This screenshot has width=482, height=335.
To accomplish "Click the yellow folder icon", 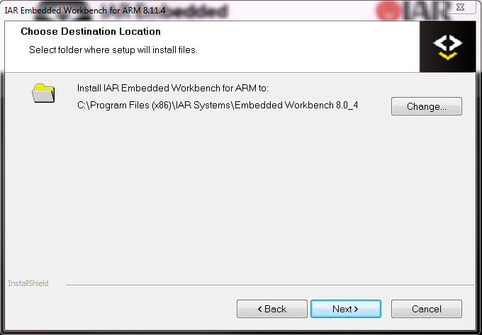I will click(43, 93).
